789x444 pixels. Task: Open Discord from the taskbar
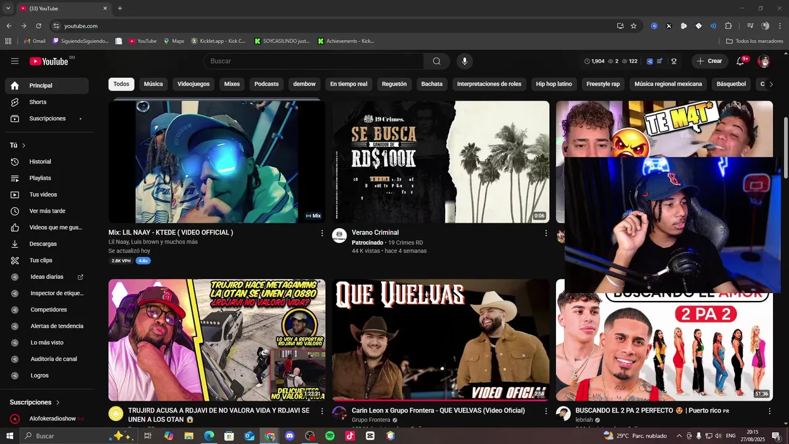(290, 436)
